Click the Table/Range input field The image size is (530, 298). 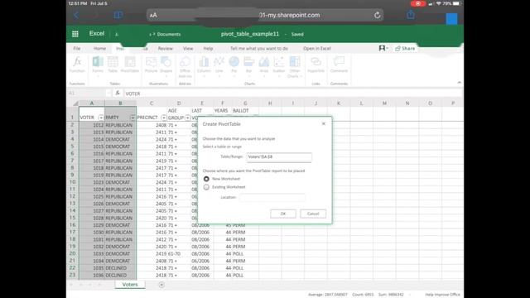pyautogui.click(x=279, y=157)
